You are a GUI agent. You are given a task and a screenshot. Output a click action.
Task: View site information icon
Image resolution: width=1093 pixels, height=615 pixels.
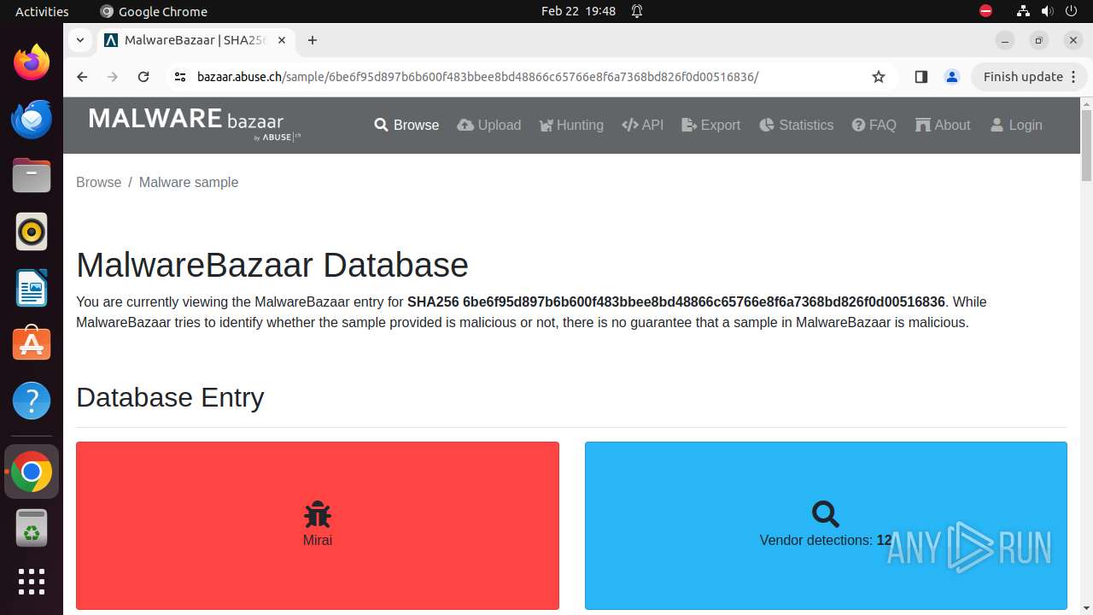click(179, 77)
